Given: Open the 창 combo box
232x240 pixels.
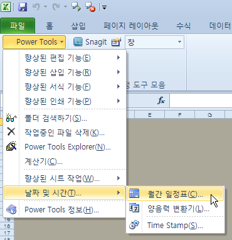Looking at the screenshot, I should coord(154,42).
